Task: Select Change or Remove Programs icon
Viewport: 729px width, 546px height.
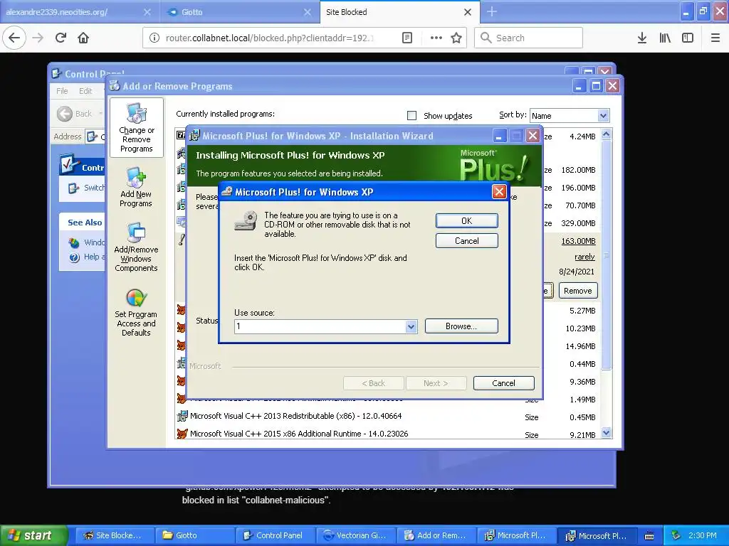Action: 136,127
